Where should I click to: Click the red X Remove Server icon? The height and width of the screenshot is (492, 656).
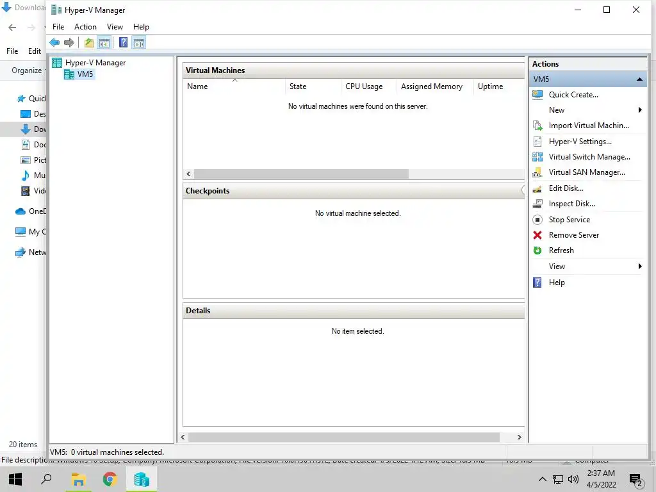(x=537, y=235)
